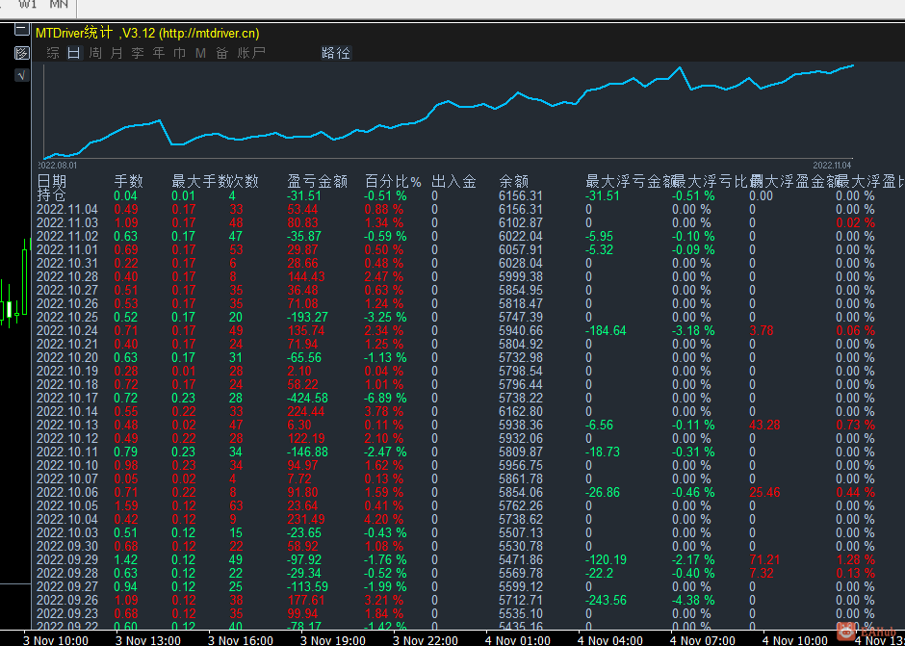Select the 日 daily statistics tab
The width and height of the screenshot is (905, 646).
pyautogui.click(x=74, y=53)
